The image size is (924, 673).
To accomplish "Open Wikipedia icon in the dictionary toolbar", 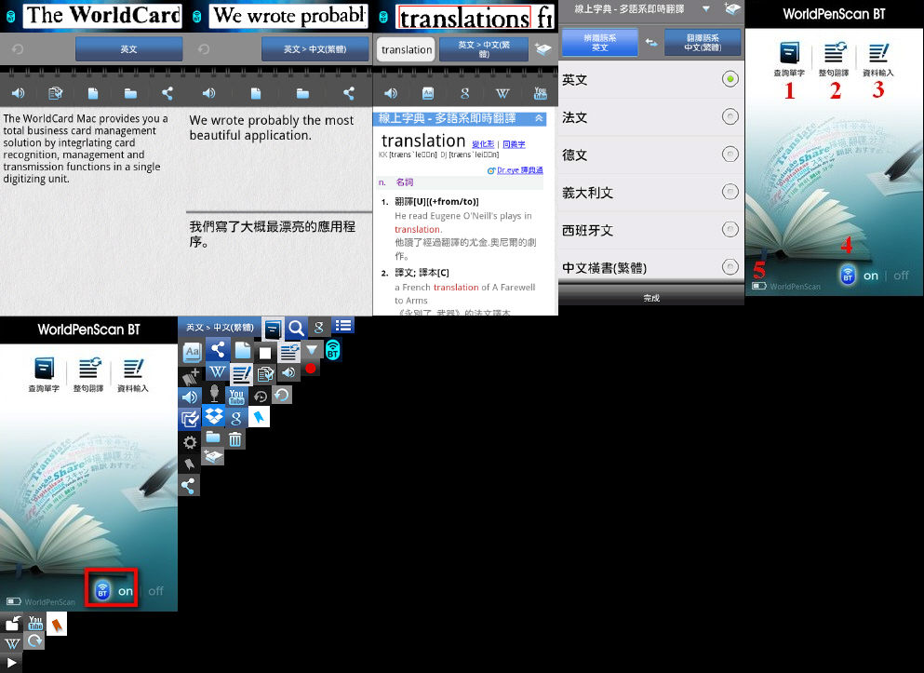I will tap(502, 93).
